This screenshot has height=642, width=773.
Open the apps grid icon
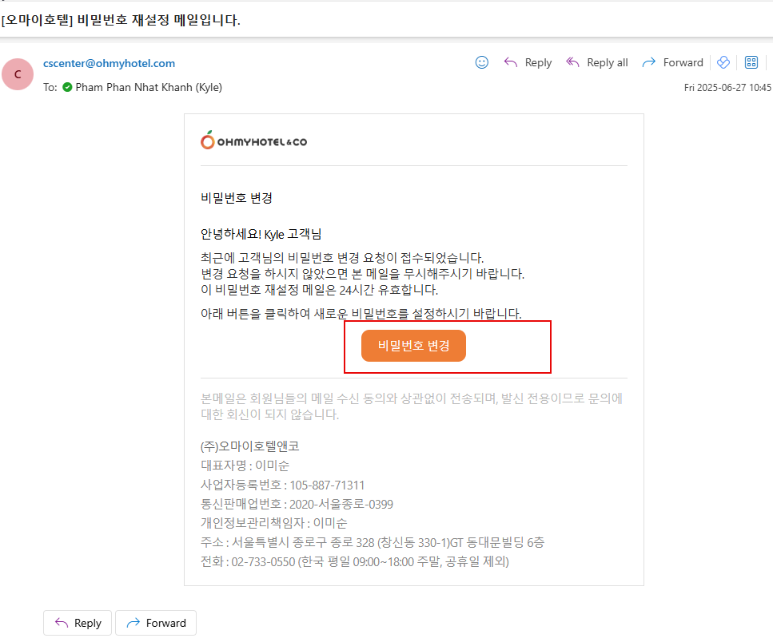751,62
